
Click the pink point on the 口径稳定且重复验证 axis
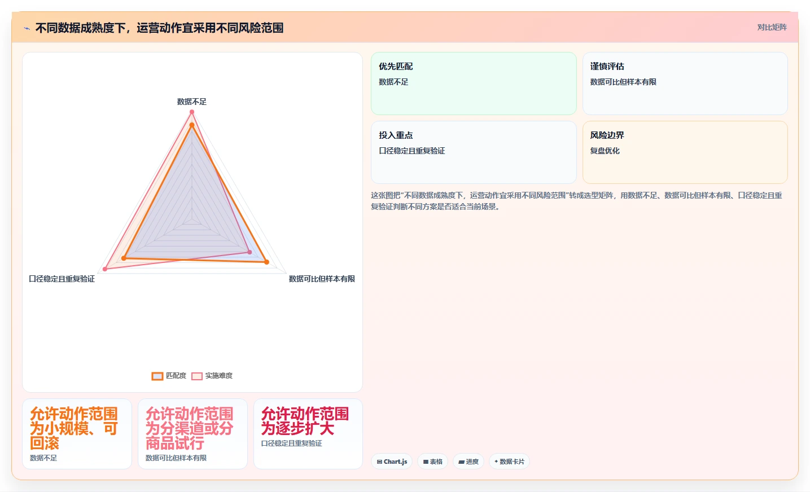[105, 269]
